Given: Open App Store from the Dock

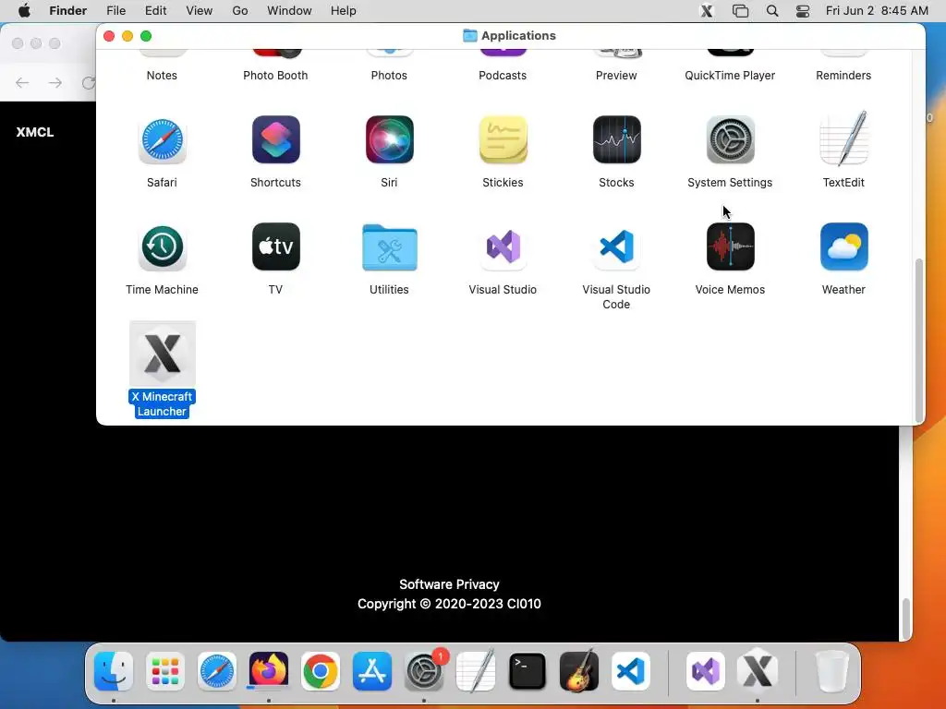Looking at the screenshot, I should pyautogui.click(x=372, y=671).
